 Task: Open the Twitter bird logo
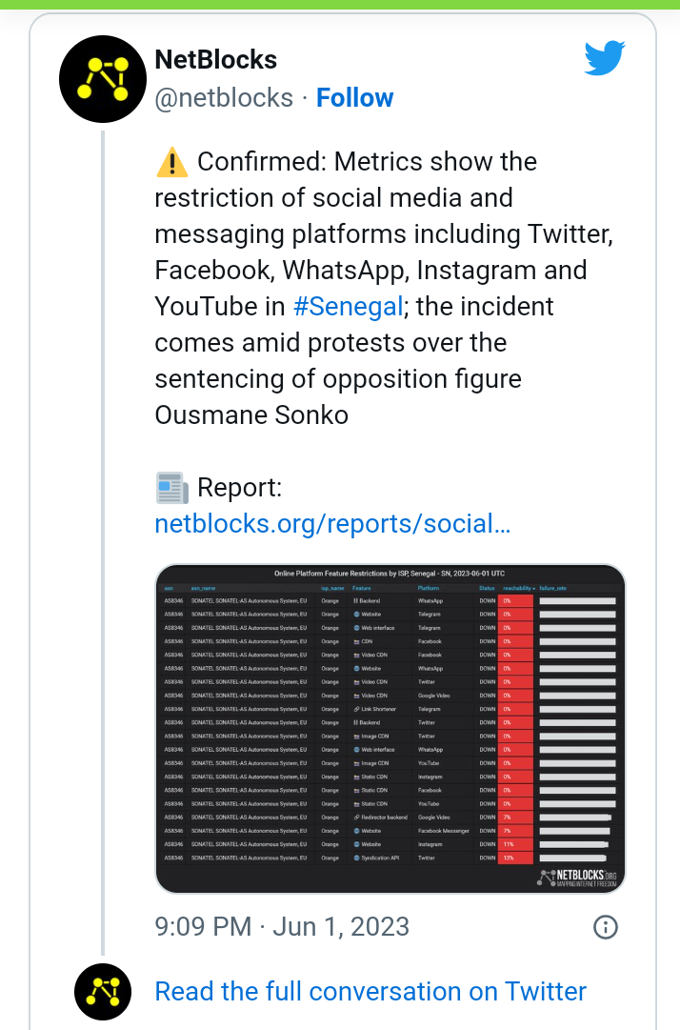click(605, 59)
